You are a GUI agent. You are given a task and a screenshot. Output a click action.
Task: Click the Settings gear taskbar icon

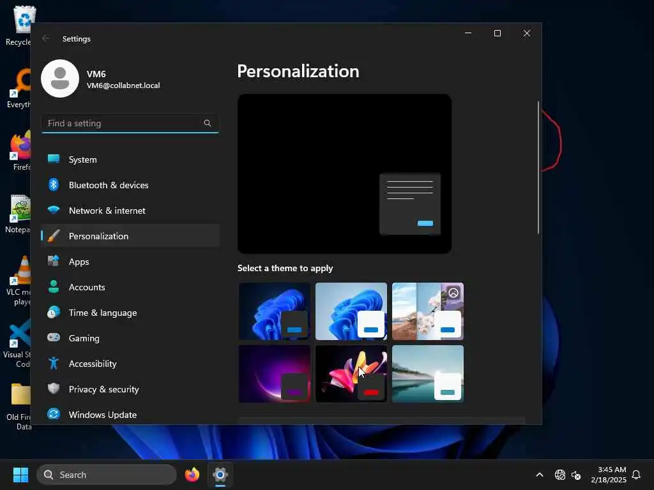(220, 475)
